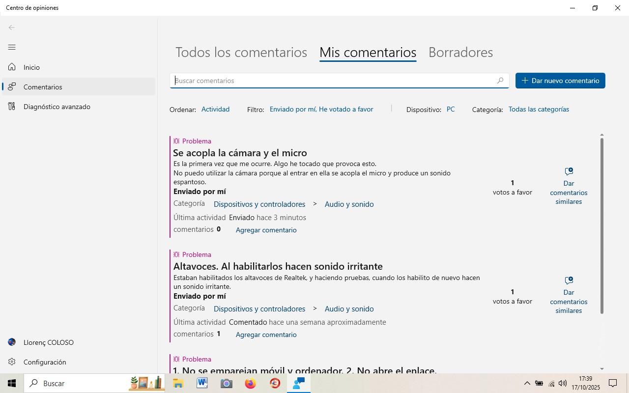The image size is (629, 393).
Task: Open the hamburger navigation menu
Action: pyautogui.click(x=12, y=47)
